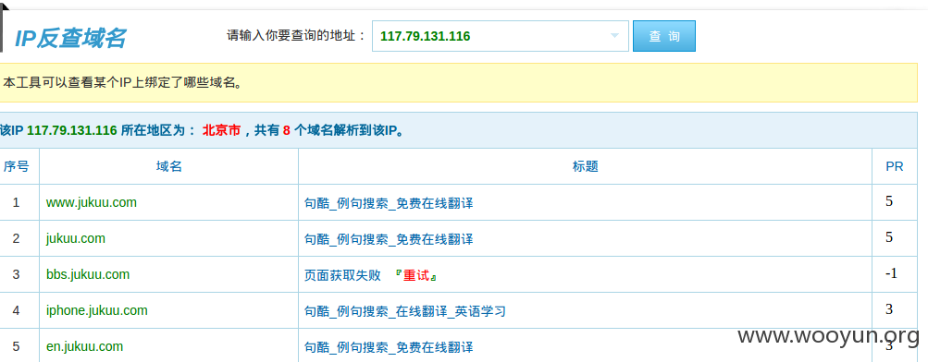This screenshot has height=362, width=928.
Task: Open title link in www.jukuu.com row
Action: coord(389,204)
